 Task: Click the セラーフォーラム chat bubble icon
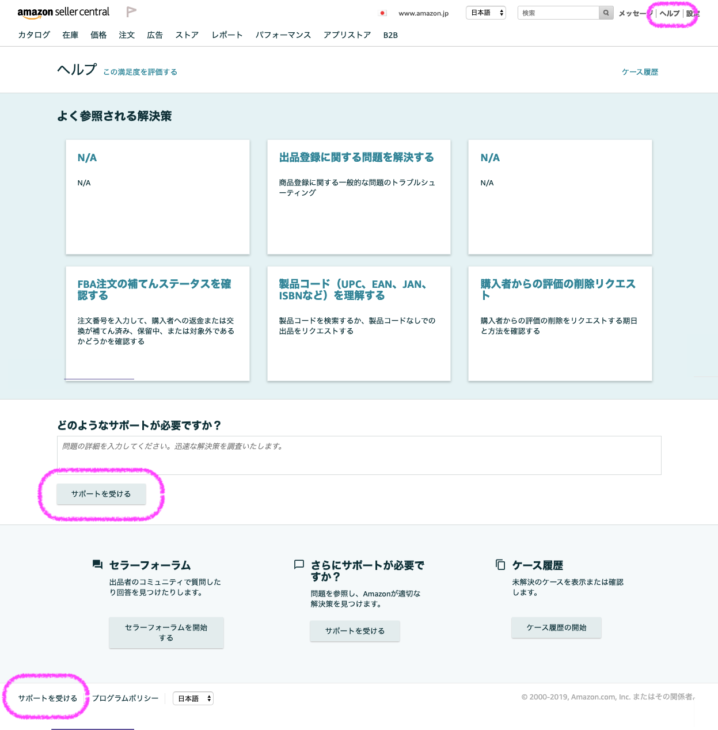click(x=97, y=565)
